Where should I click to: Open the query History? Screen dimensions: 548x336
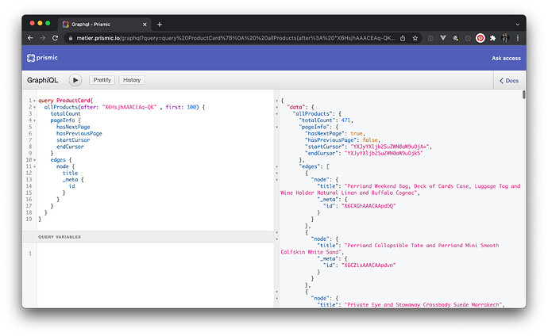(x=132, y=80)
